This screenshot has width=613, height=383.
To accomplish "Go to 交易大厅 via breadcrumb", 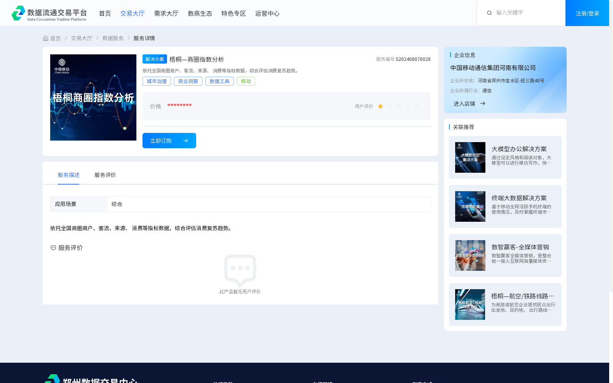I will click(82, 38).
